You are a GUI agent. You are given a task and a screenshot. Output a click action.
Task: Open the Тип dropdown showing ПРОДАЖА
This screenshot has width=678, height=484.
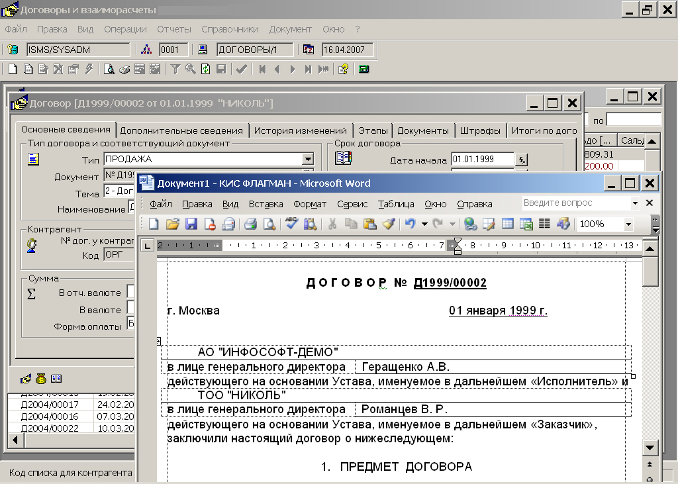coord(307,158)
